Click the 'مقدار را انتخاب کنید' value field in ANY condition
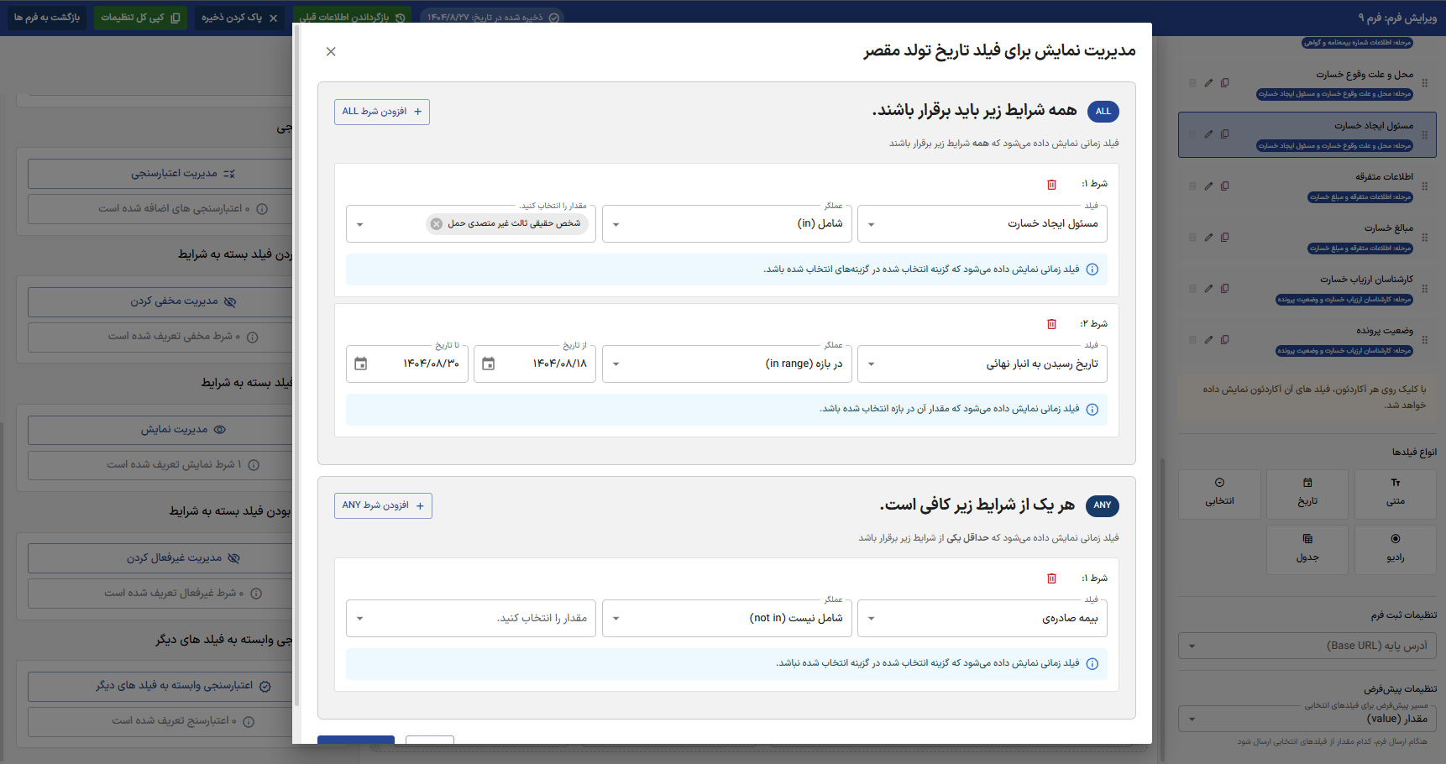 [470, 619]
